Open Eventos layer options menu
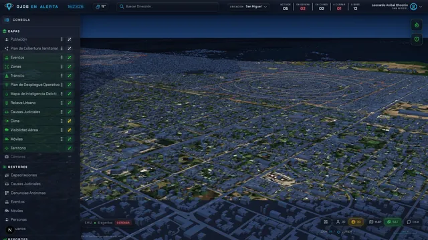Image resolution: width=428 pixels, height=240 pixels. tap(62, 58)
